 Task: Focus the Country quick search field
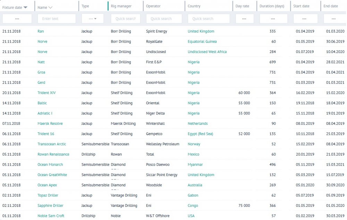(x=209, y=19)
